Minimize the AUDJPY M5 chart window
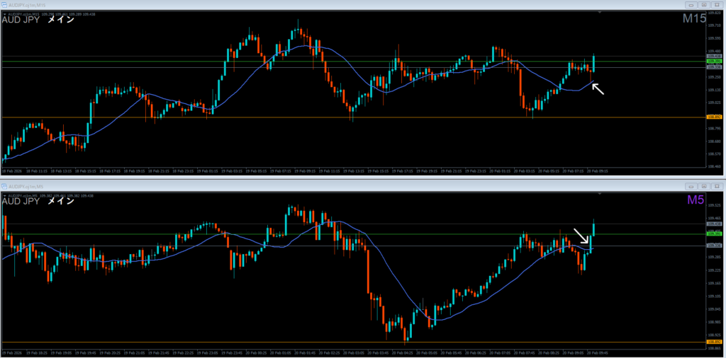 [x=691, y=187]
